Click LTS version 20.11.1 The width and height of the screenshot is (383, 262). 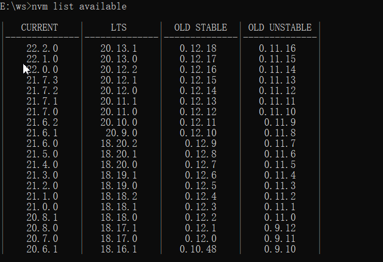click(x=119, y=101)
